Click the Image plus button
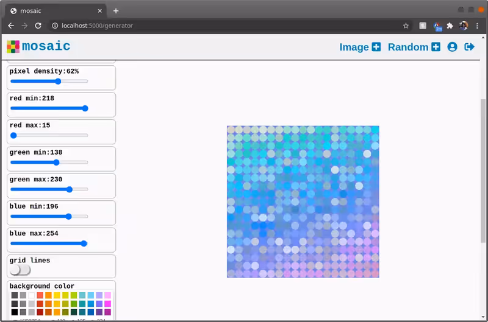Viewport: 488px width, 322px height. pyautogui.click(x=360, y=47)
